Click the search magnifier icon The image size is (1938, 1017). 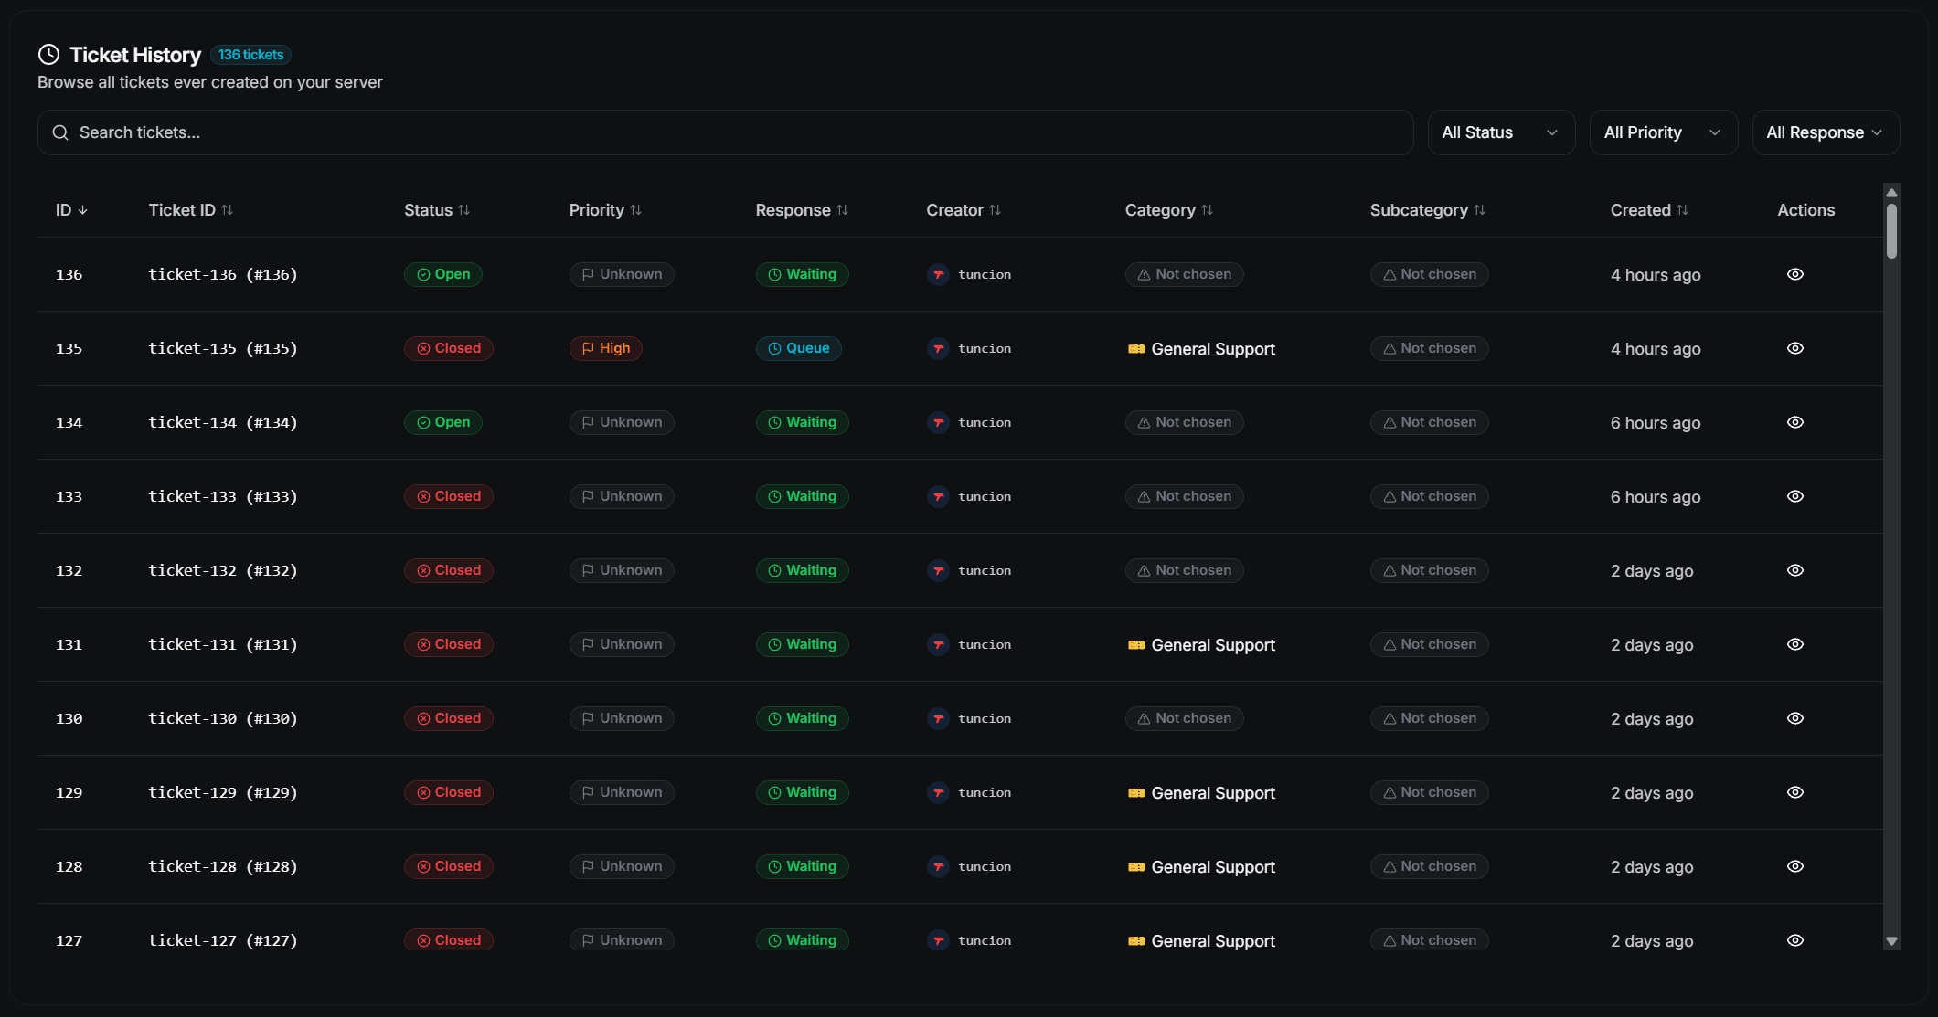[x=60, y=132]
